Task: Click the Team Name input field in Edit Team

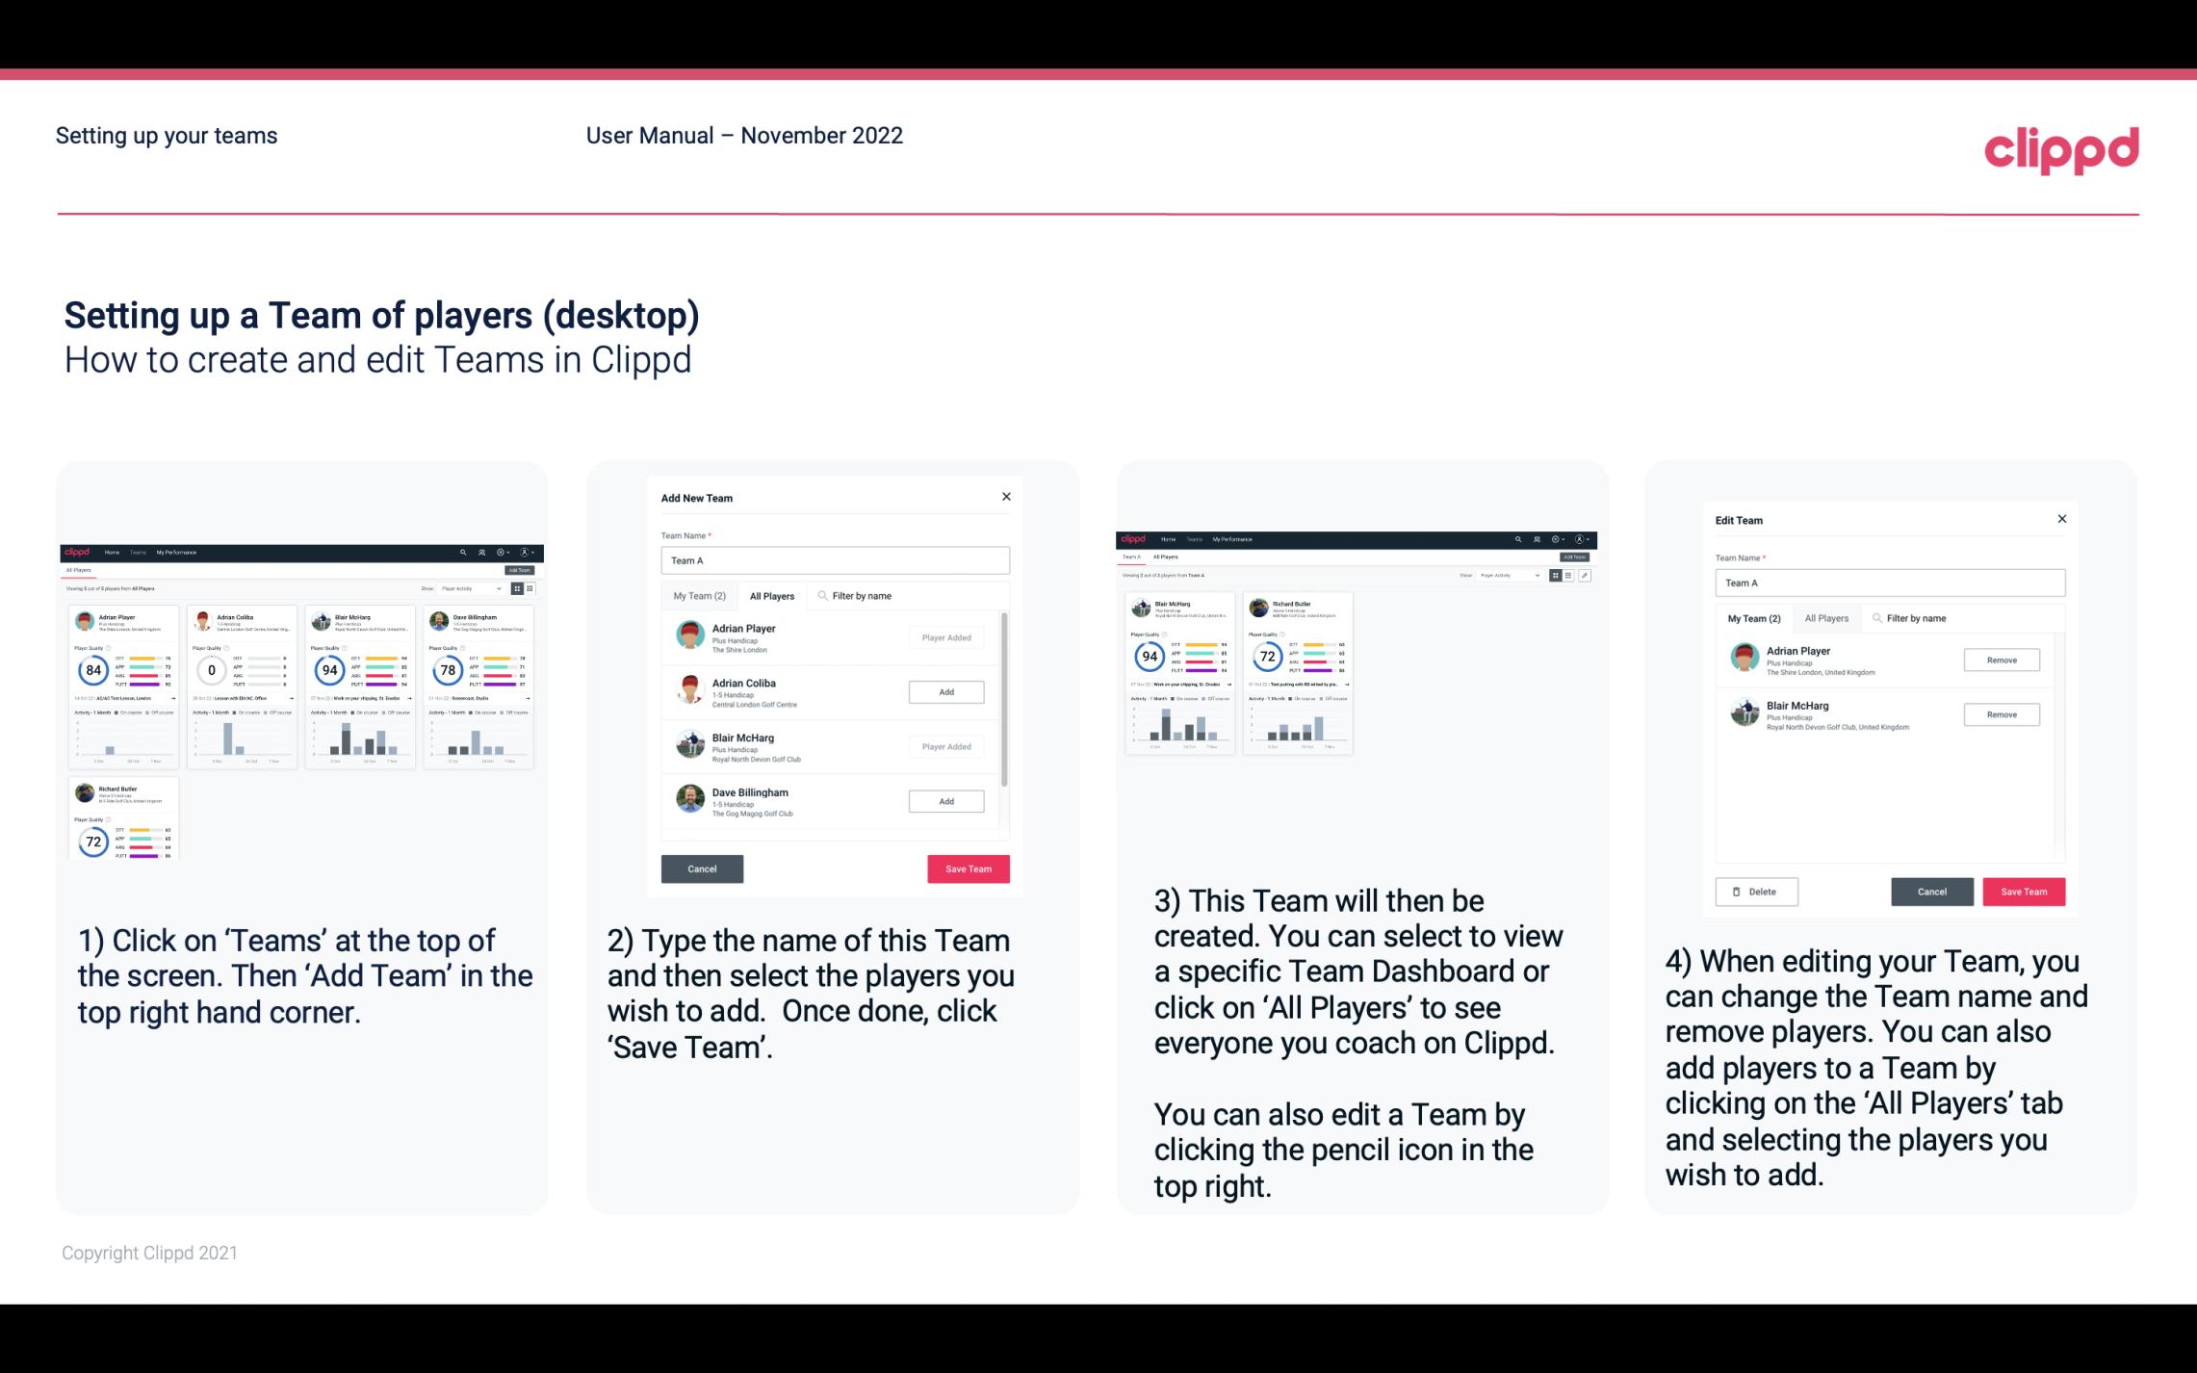Action: [x=1889, y=583]
